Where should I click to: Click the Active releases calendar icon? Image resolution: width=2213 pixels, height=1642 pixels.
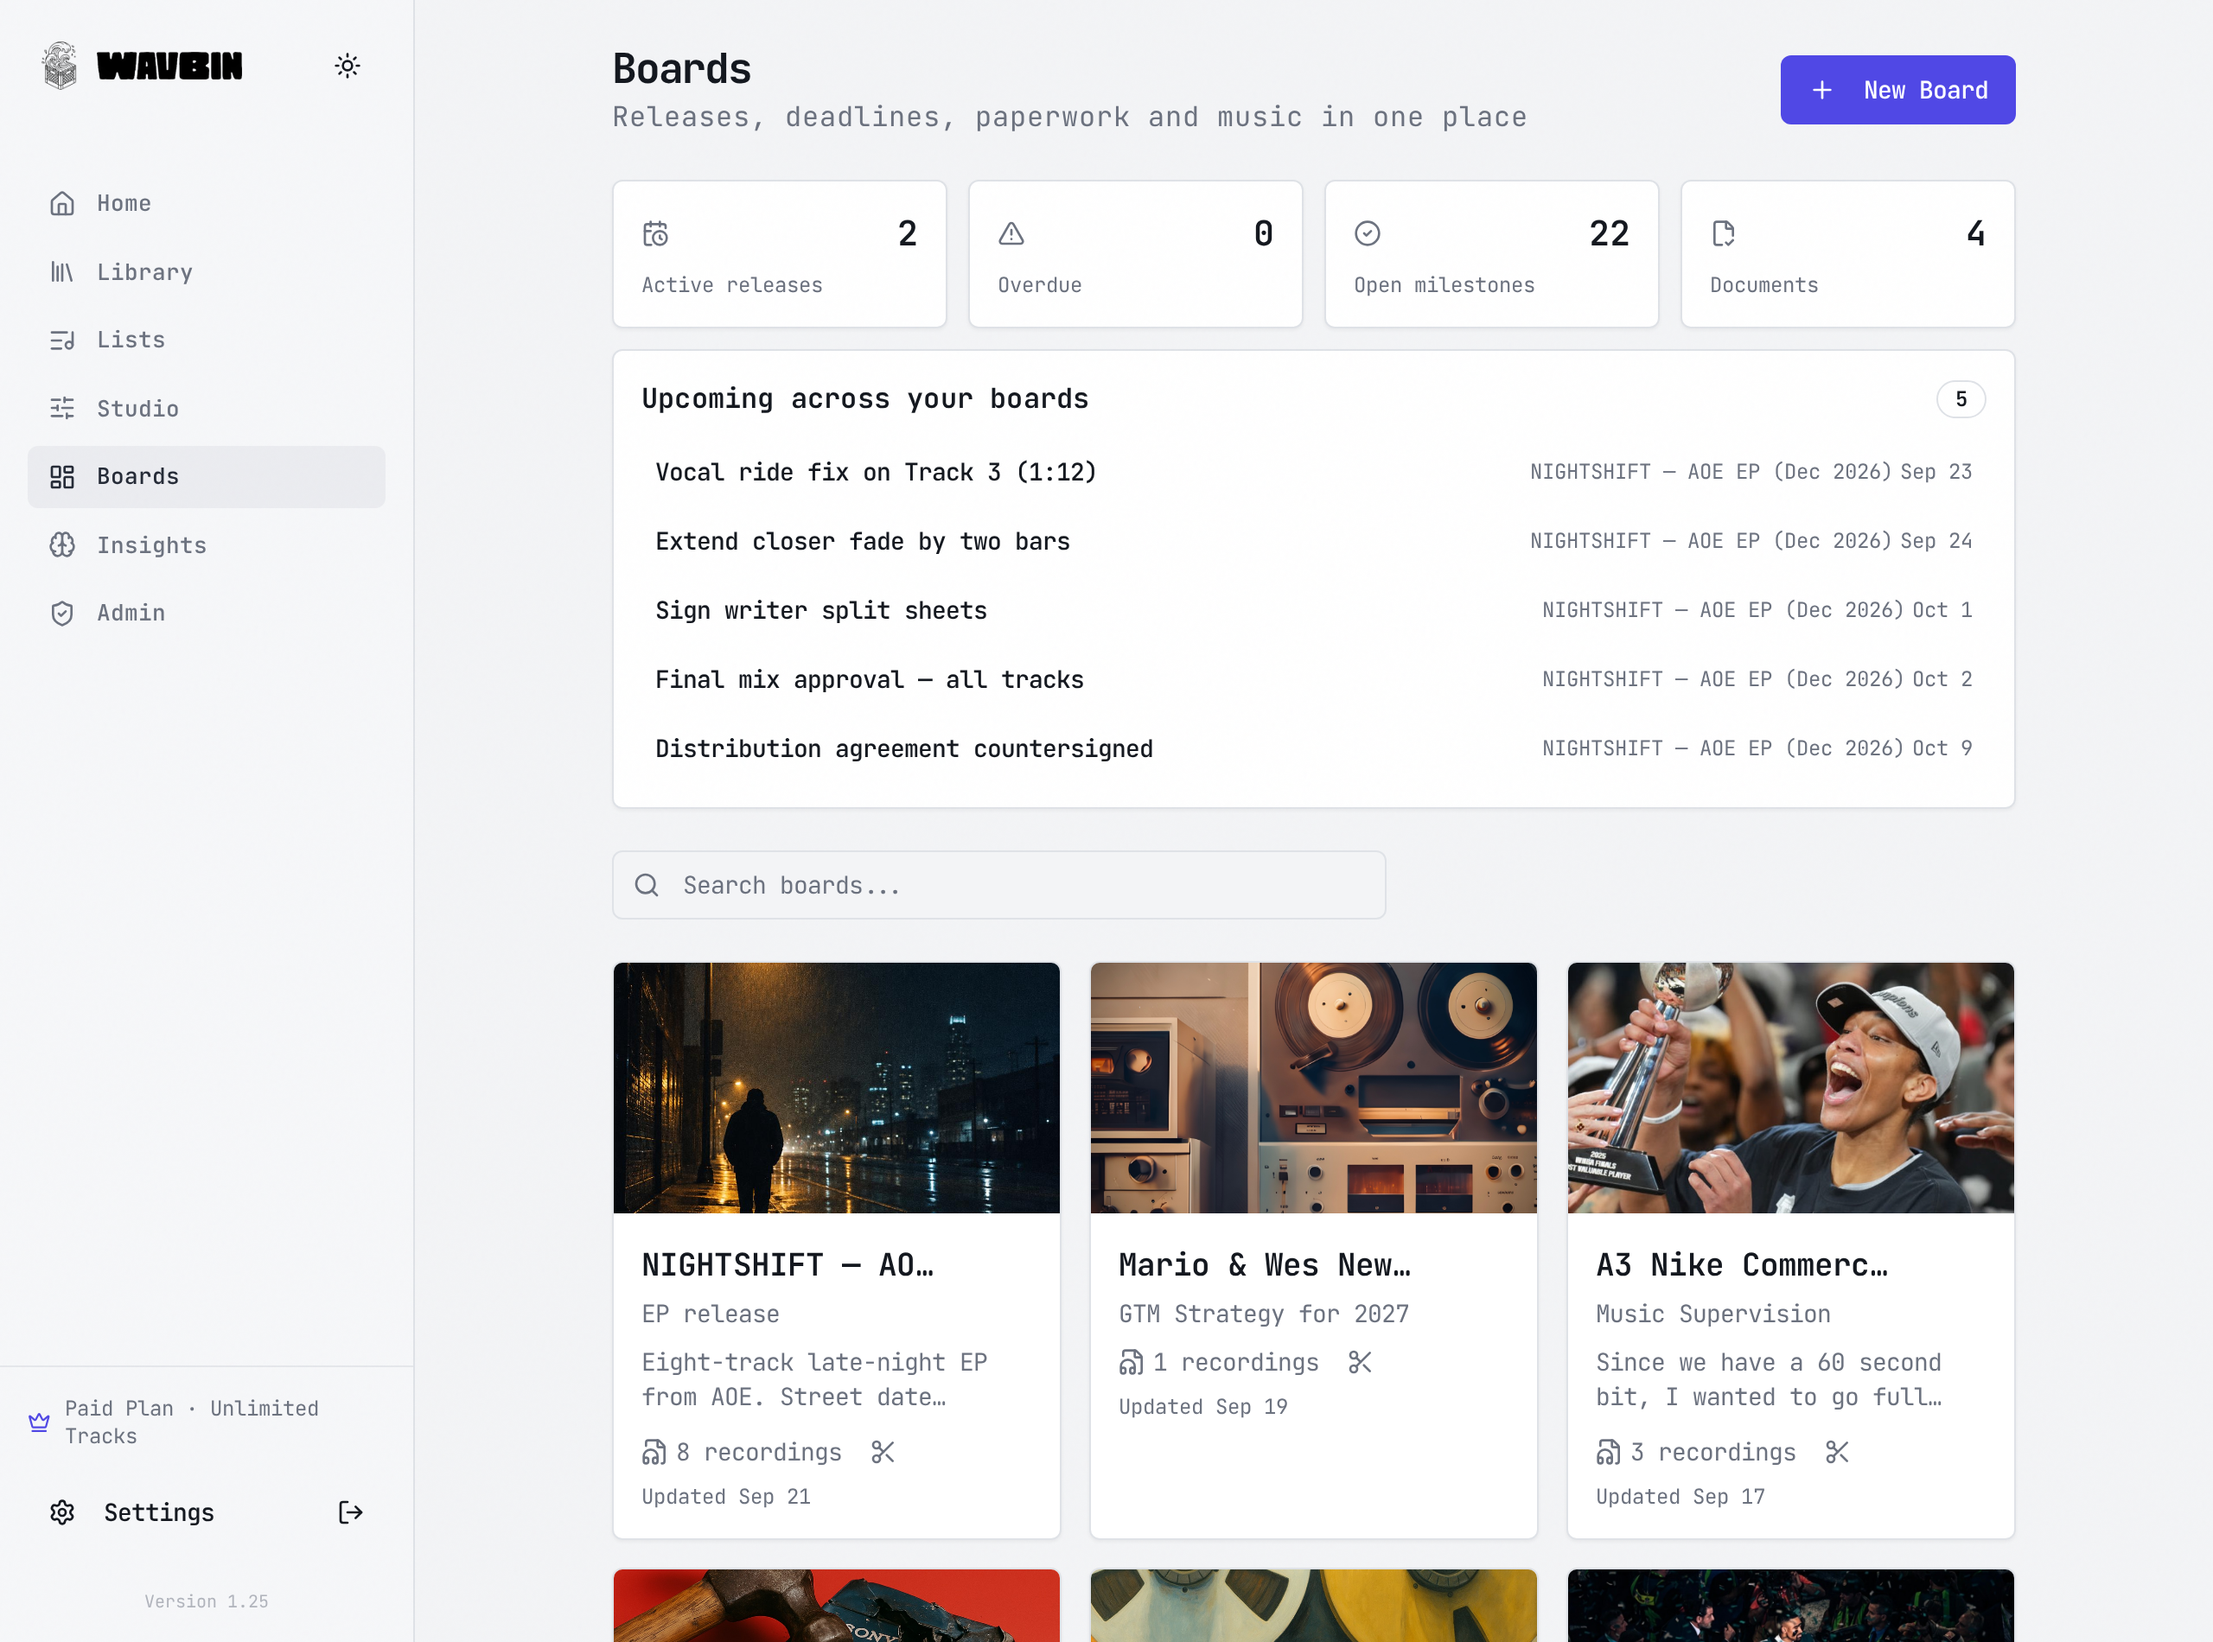[655, 233]
